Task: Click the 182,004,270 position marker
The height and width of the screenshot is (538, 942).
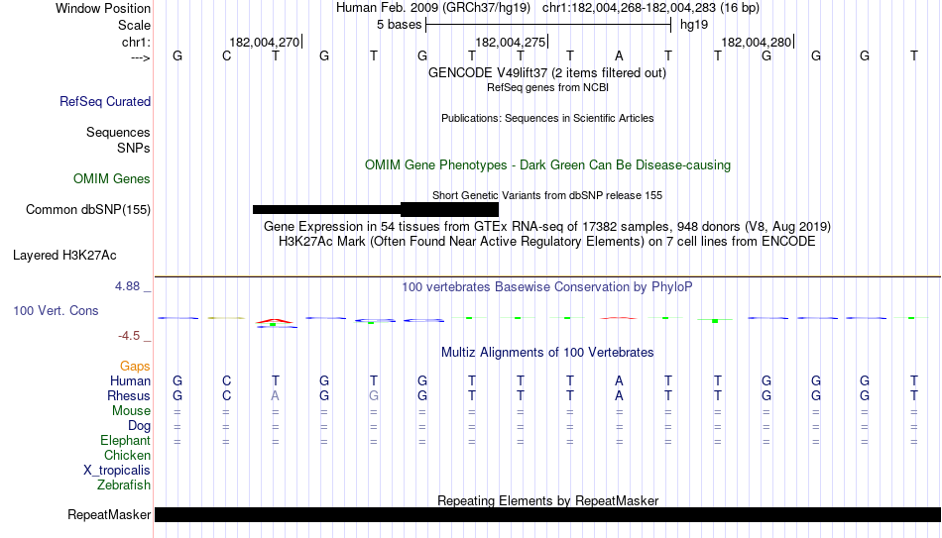Action: pos(265,42)
